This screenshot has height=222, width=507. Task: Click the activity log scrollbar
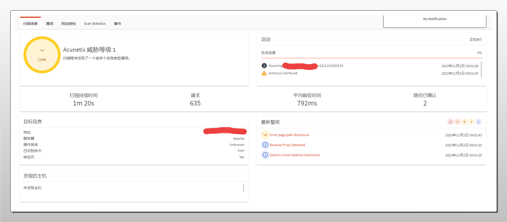[x=481, y=69]
